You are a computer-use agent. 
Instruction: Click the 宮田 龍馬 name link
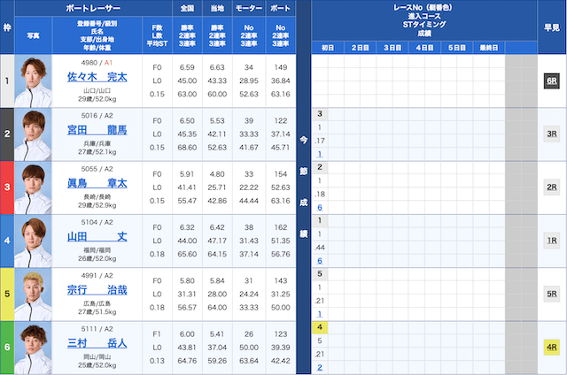pyautogui.click(x=97, y=130)
